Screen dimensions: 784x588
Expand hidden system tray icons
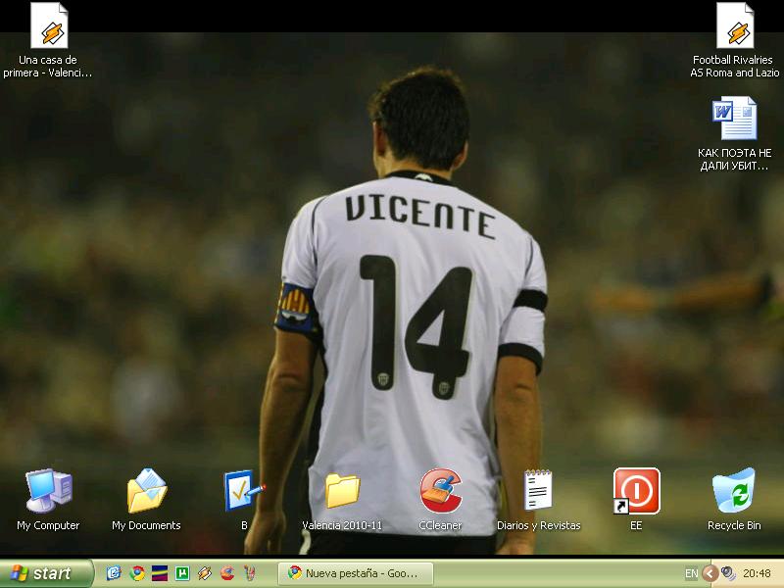[710, 573]
